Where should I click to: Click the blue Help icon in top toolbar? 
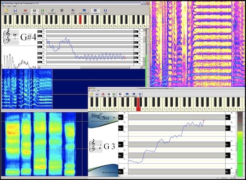pyautogui.click(x=105, y=11)
